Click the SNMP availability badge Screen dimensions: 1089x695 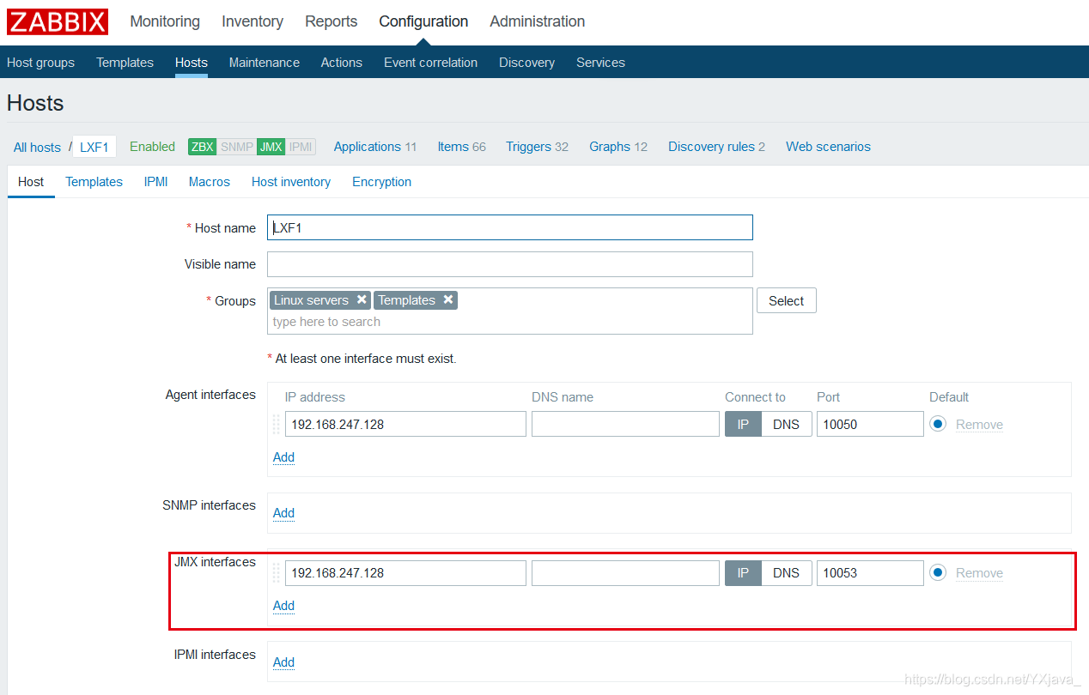click(237, 147)
